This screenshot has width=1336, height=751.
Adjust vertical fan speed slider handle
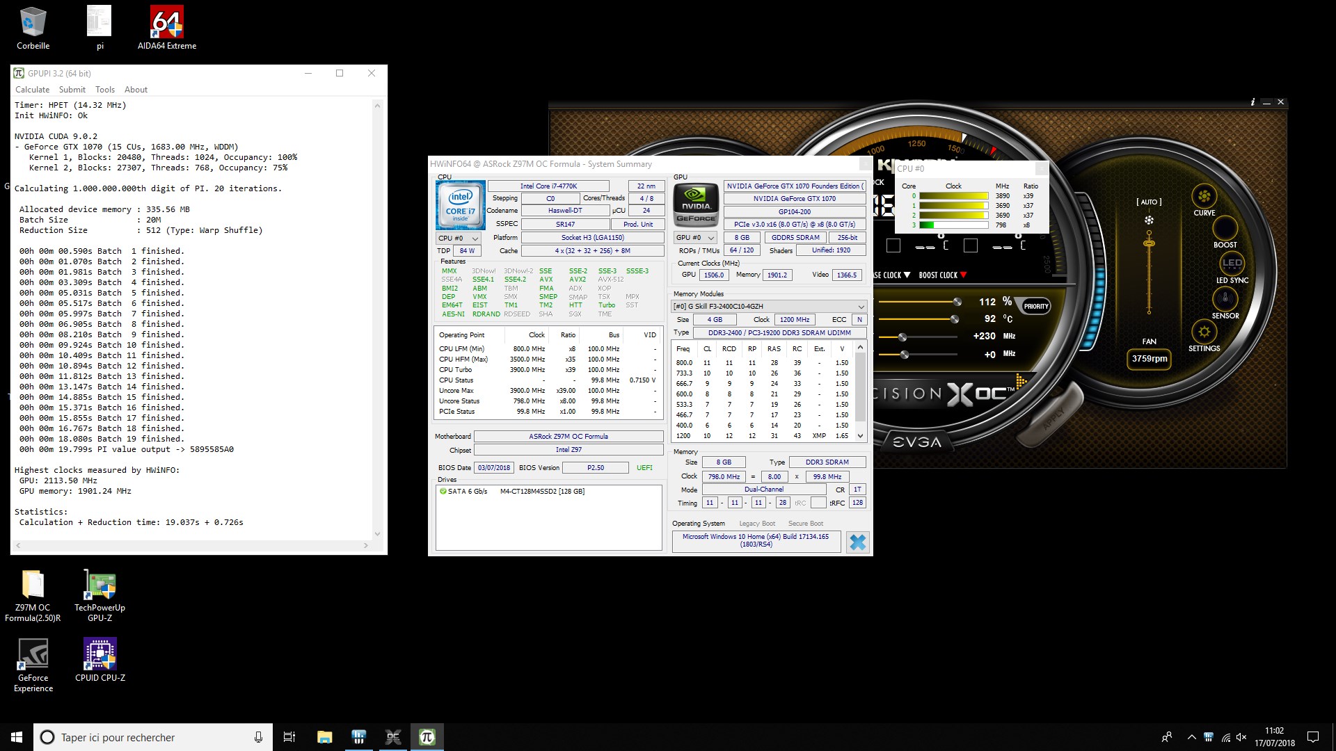pyautogui.click(x=1149, y=243)
